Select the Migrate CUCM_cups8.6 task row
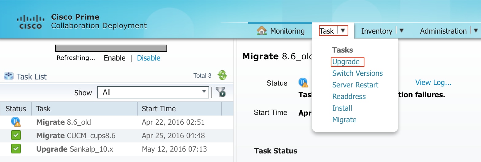The height and width of the screenshot is (162, 481). [117, 136]
